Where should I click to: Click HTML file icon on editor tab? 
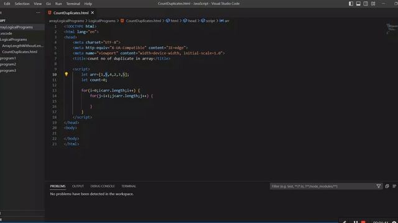(x=50, y=12)
